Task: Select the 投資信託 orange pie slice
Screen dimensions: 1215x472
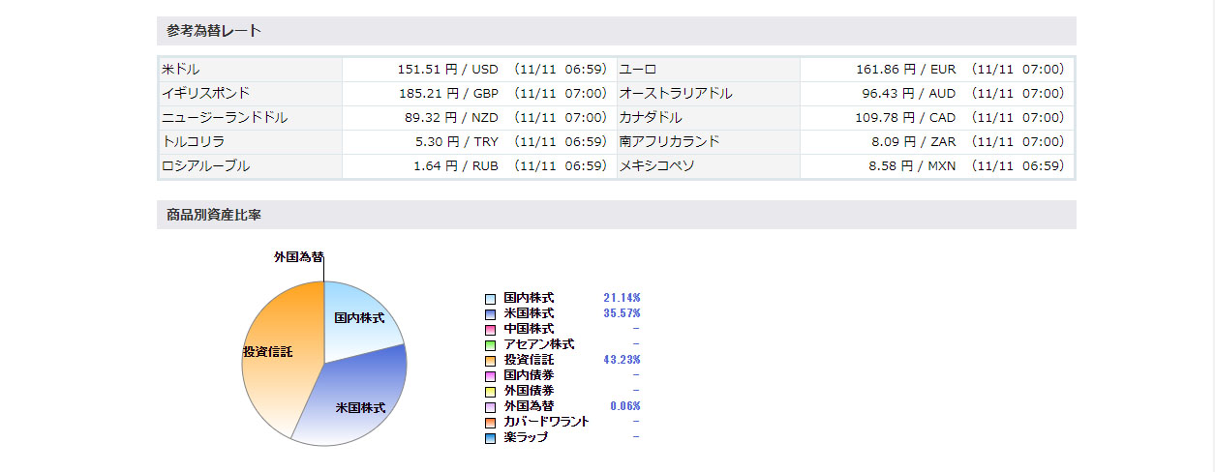Action: pos(276,368)
